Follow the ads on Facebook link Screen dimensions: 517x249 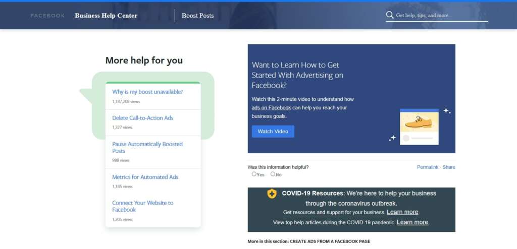[x=271, y=108]
